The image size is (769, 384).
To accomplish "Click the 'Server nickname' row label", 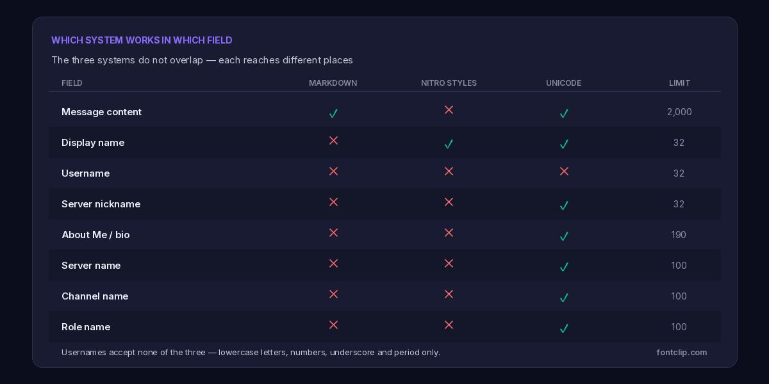I will (101, 204).
